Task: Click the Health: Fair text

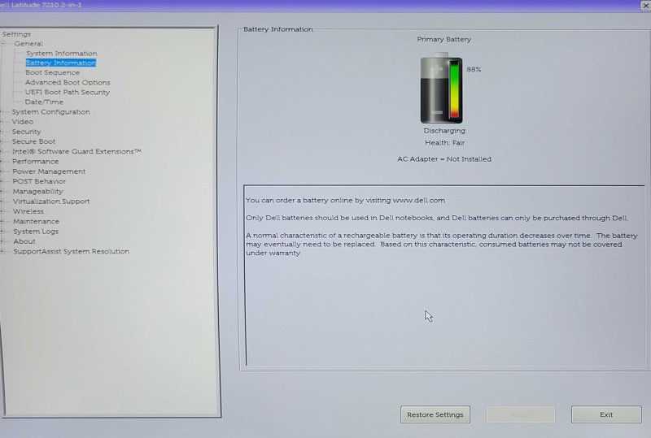Action: tap(444, 143)
